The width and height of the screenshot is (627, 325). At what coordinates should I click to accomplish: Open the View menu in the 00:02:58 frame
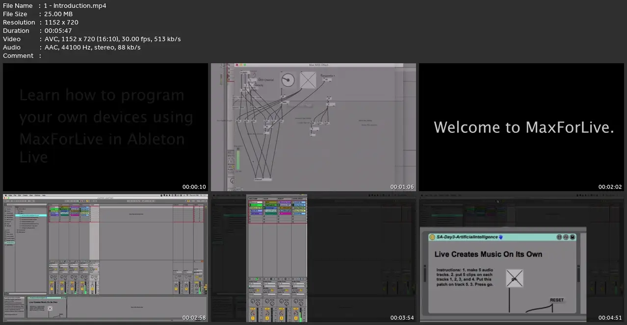30,195
